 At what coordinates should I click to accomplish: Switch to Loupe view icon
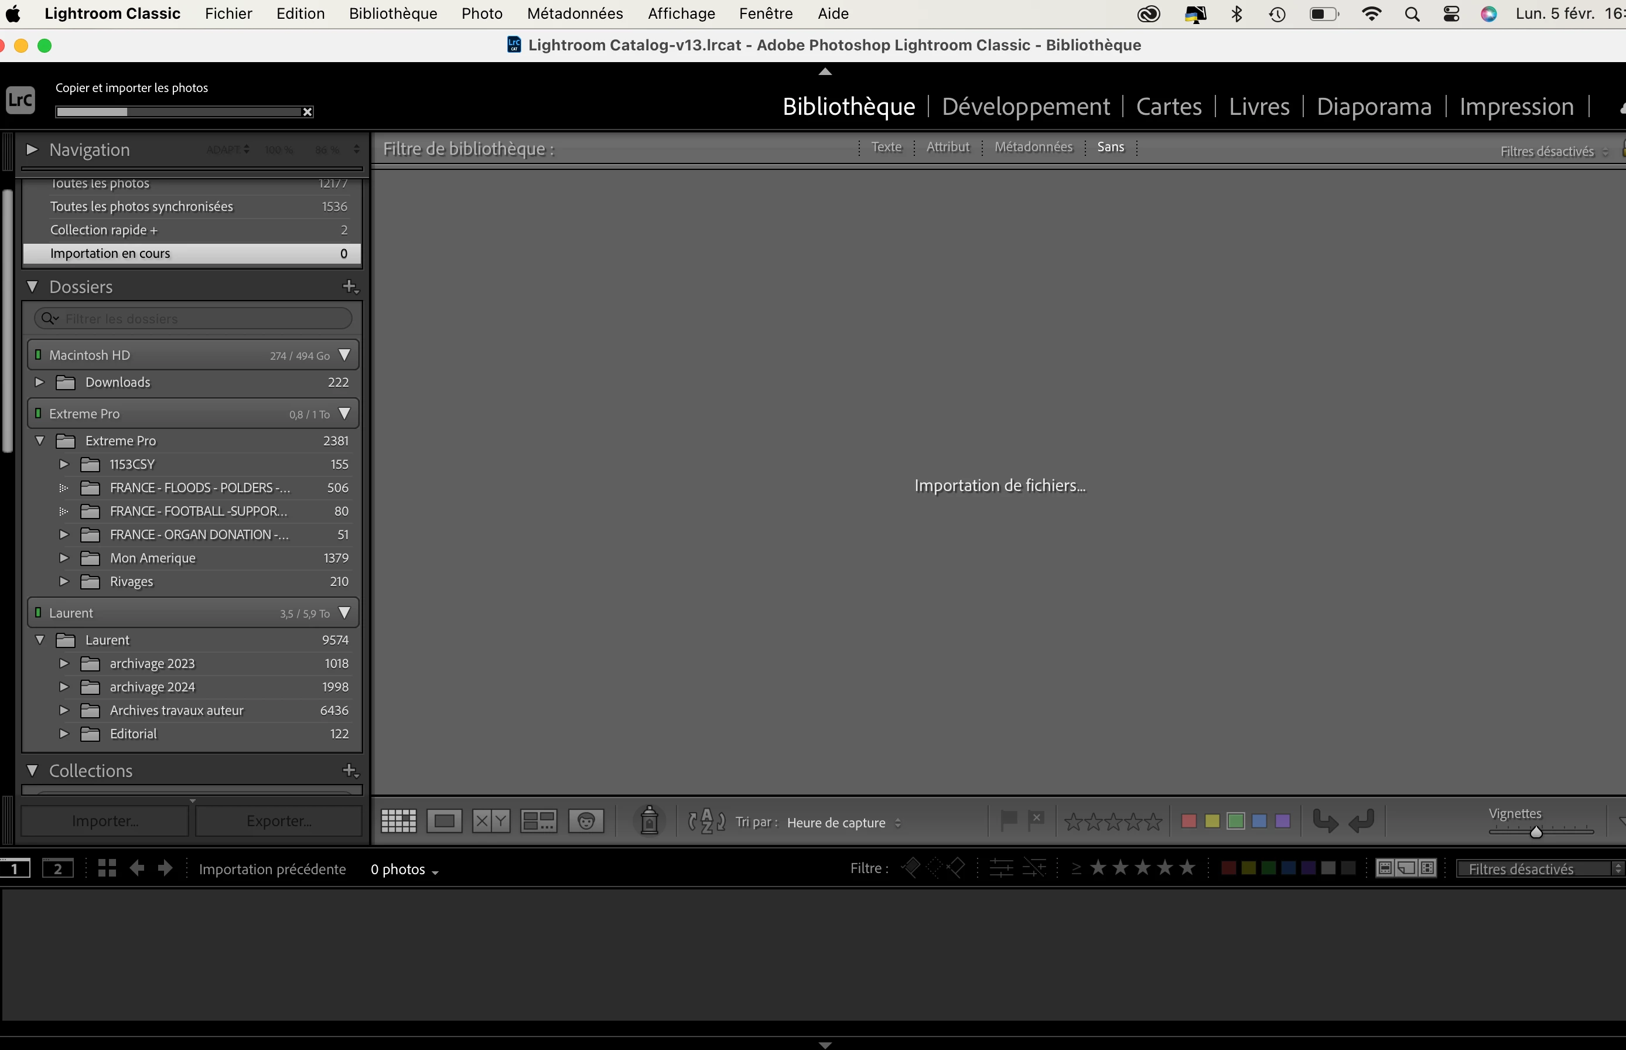445,821
